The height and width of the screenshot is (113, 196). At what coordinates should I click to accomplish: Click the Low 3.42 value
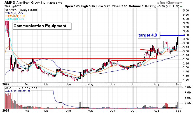click(x=103, y=6)
